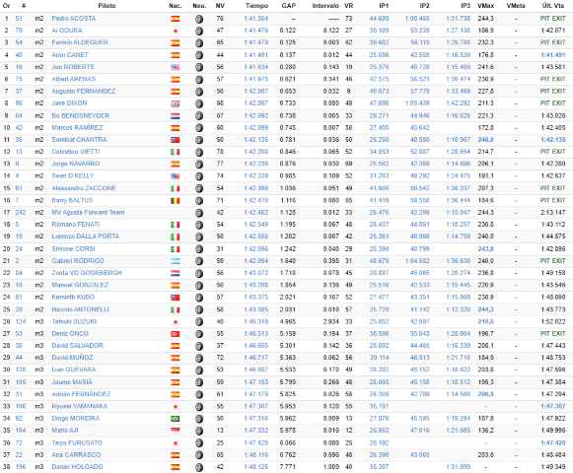
Task: Sort by Piloto column header
Action: click(x=107, y=6)
